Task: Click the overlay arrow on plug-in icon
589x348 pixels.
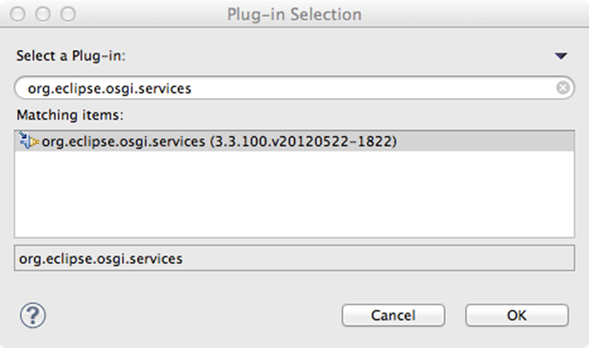Action: [23, 135]
